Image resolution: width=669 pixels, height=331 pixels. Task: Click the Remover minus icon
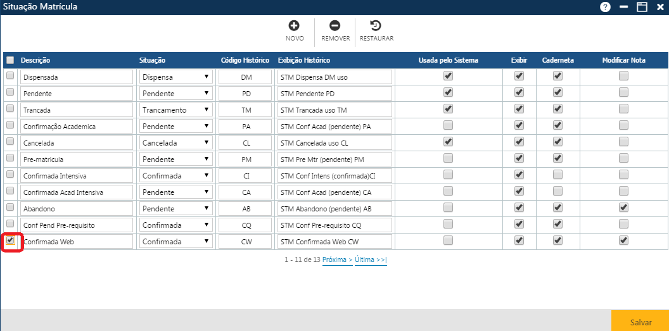pyautogui.click(x=335, y=26)
